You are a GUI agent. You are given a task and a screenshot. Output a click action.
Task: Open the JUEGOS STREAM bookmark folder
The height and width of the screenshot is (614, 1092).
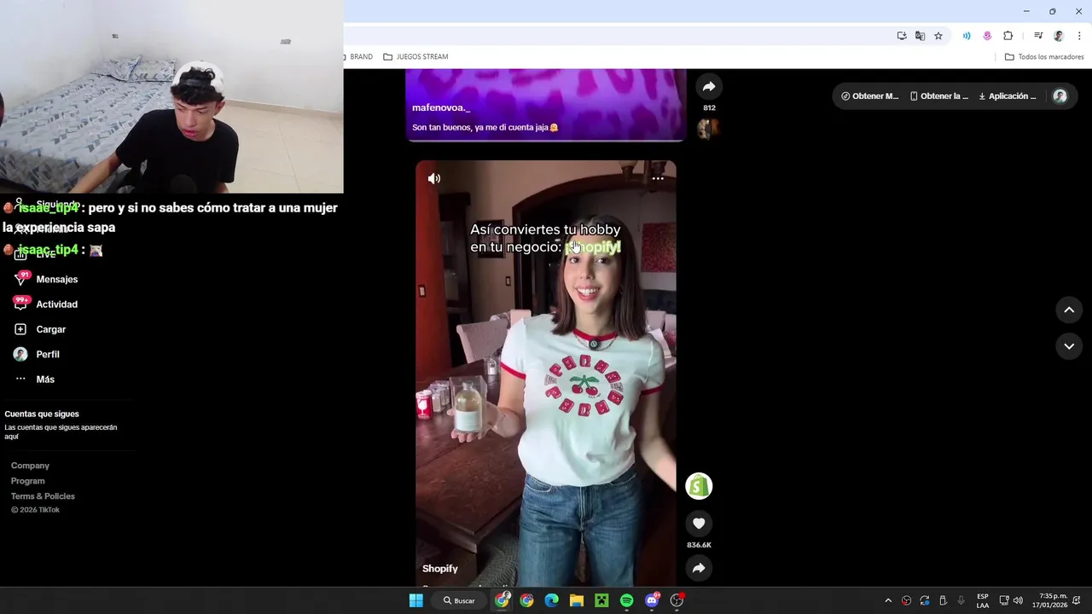415,57
